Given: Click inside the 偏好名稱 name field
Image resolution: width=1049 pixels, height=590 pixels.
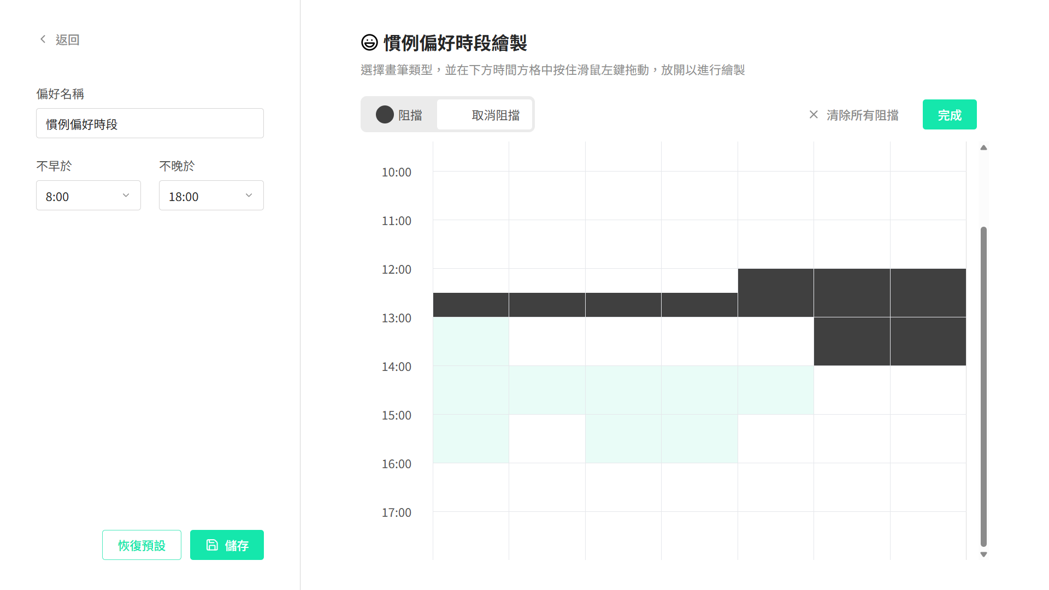Looking at the screenshot, I should [150, 123].
